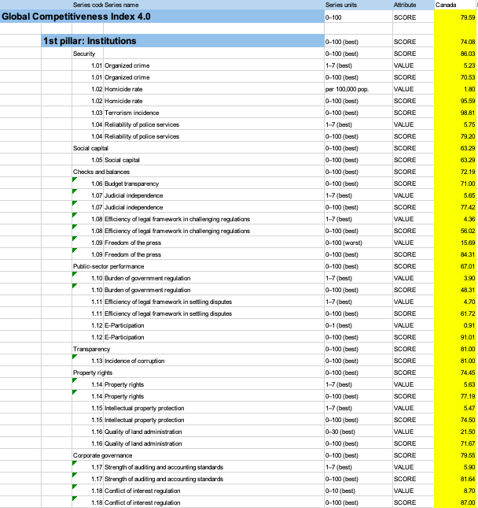Select police services score cell 79.20

click(455, 136)
